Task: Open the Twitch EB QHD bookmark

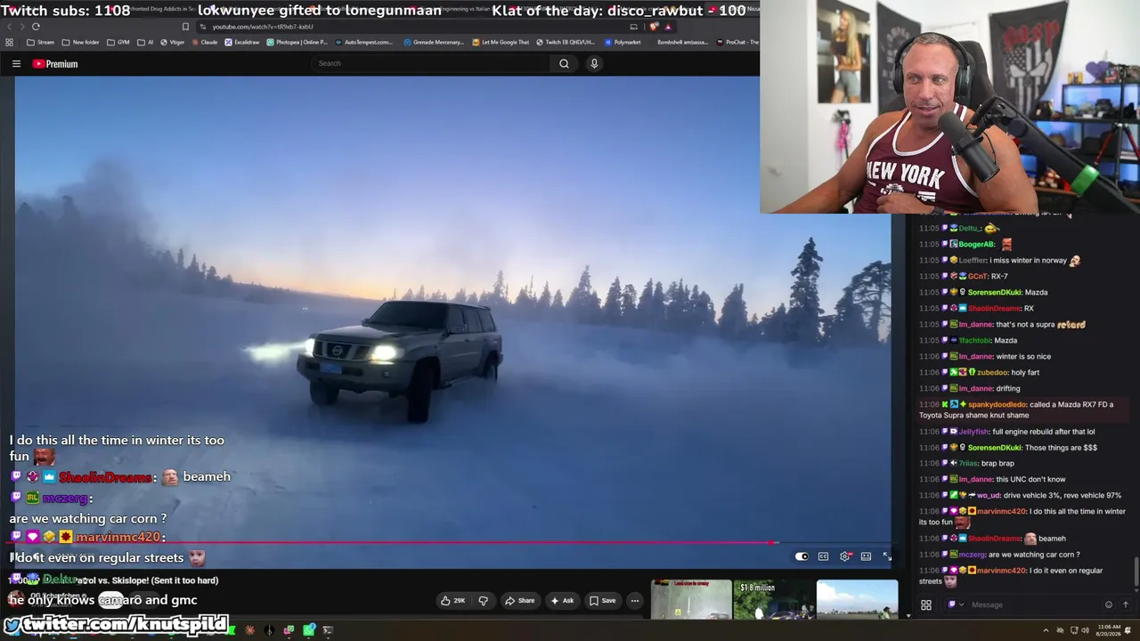Action: [565, 42]
